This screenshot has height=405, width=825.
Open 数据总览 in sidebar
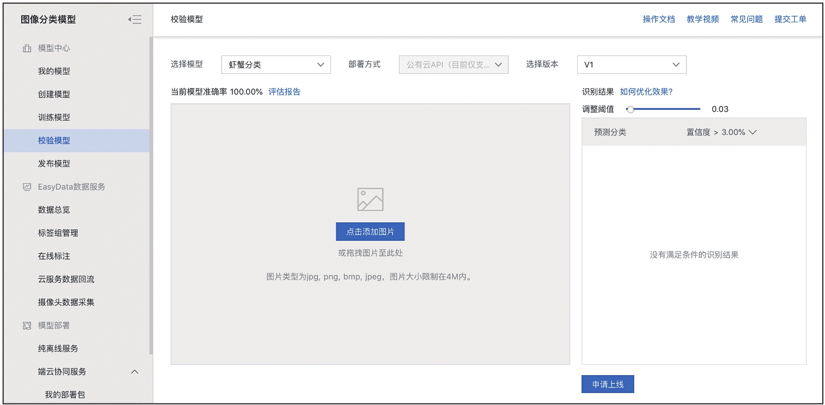tap(54, 210)
